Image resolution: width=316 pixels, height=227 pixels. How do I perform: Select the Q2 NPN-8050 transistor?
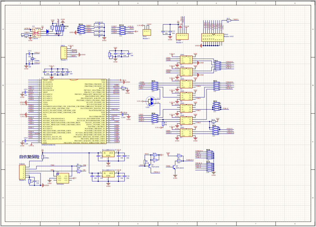pyautogui.click(x=174, y=166)
